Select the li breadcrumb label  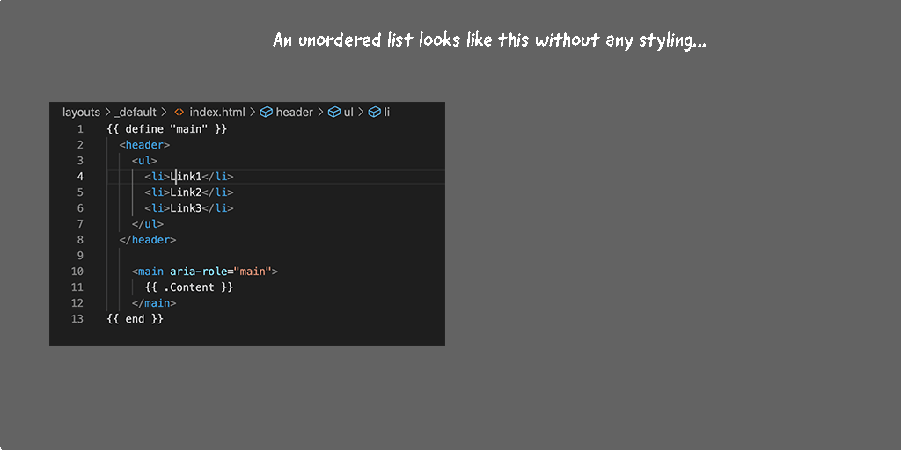pyautogui.click(x=387, y=112)
